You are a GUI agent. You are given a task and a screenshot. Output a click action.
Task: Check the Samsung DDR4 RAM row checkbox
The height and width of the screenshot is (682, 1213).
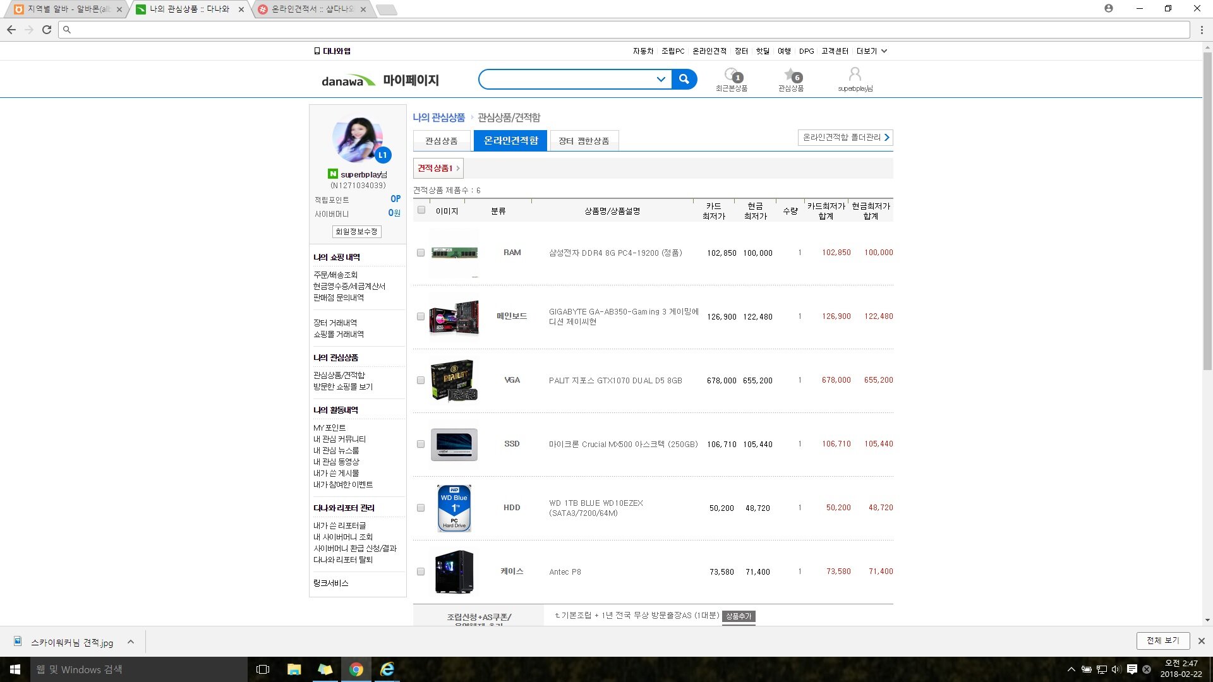pos(421,253)
